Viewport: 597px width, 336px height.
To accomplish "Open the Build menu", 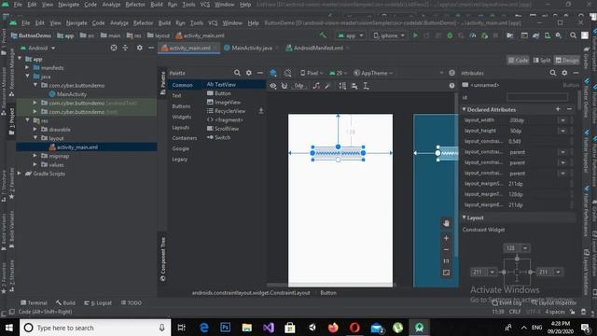I will tap(164, 22).
